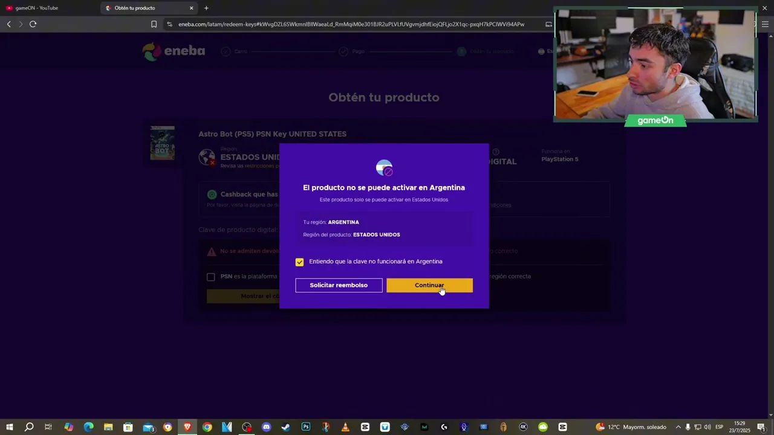Viewport: 774px width, 435px height.
Task: Open the Astro Bot game thumbnail
Action: pyautogui.click(x=162, y=143)
